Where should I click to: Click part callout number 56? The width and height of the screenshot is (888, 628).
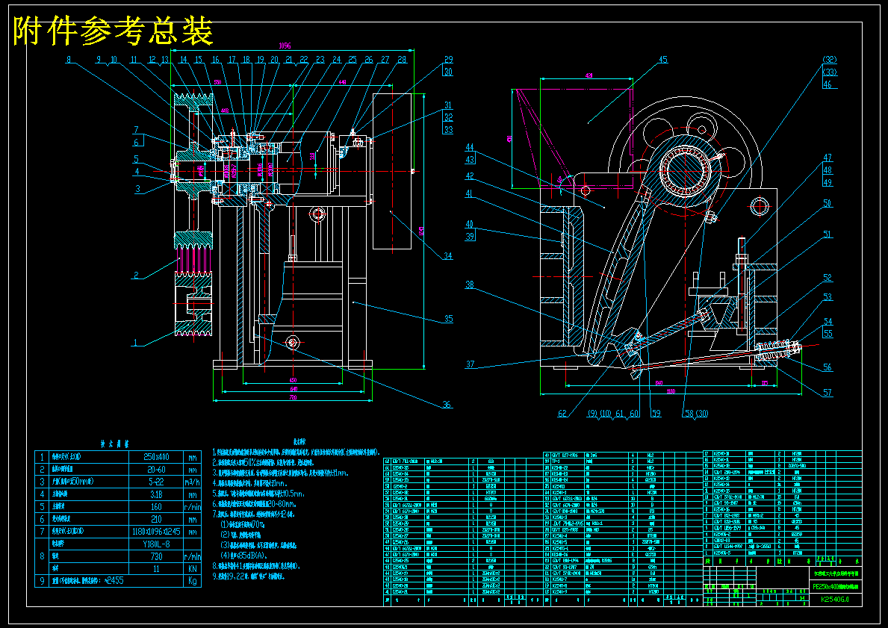point(828,367)
